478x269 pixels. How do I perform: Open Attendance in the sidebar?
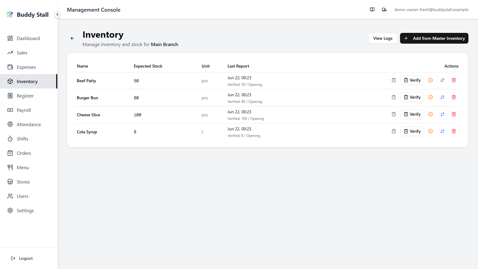(29, 124)
